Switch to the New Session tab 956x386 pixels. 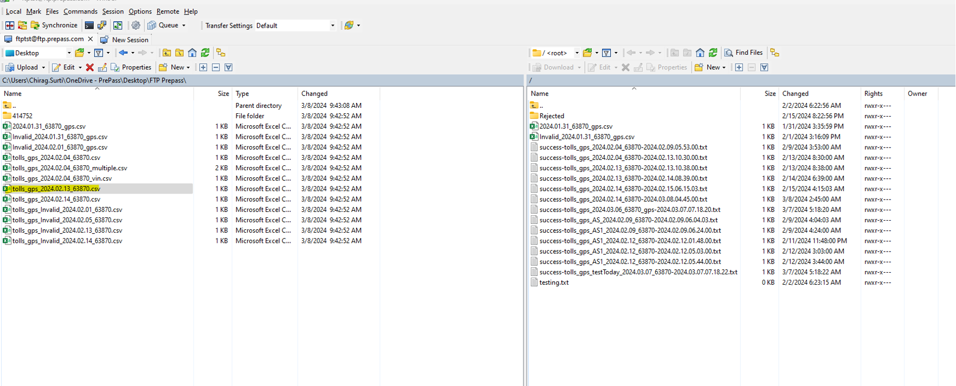click(x=130, y=40)
